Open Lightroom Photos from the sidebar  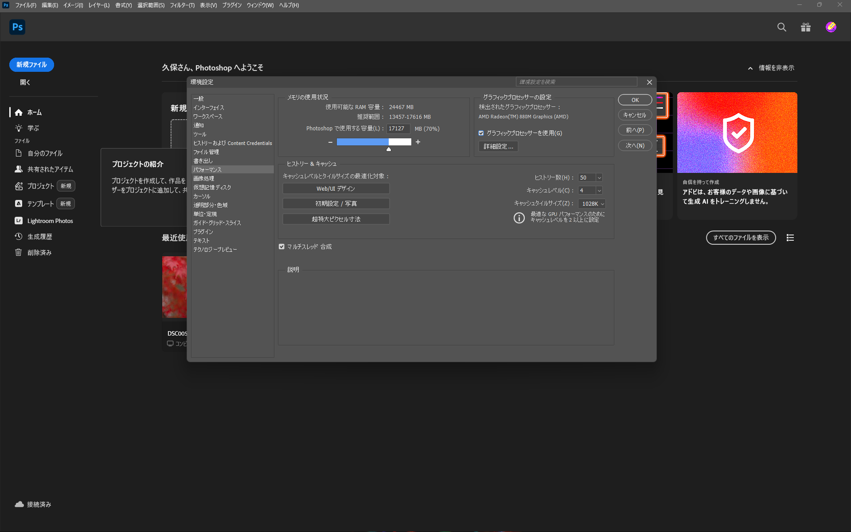(x=18, y=220)
